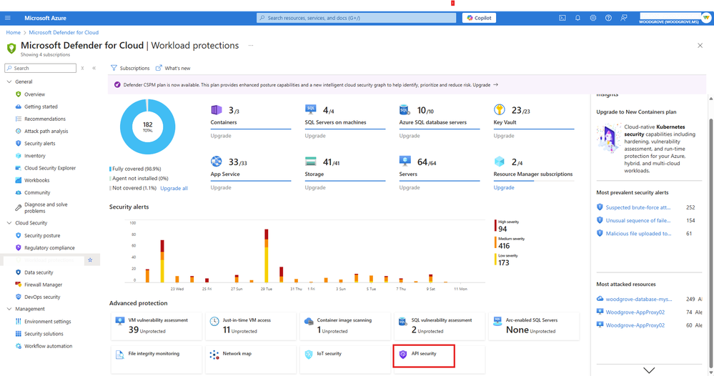Focus the sidebar Search field

[x=41, y=69]
